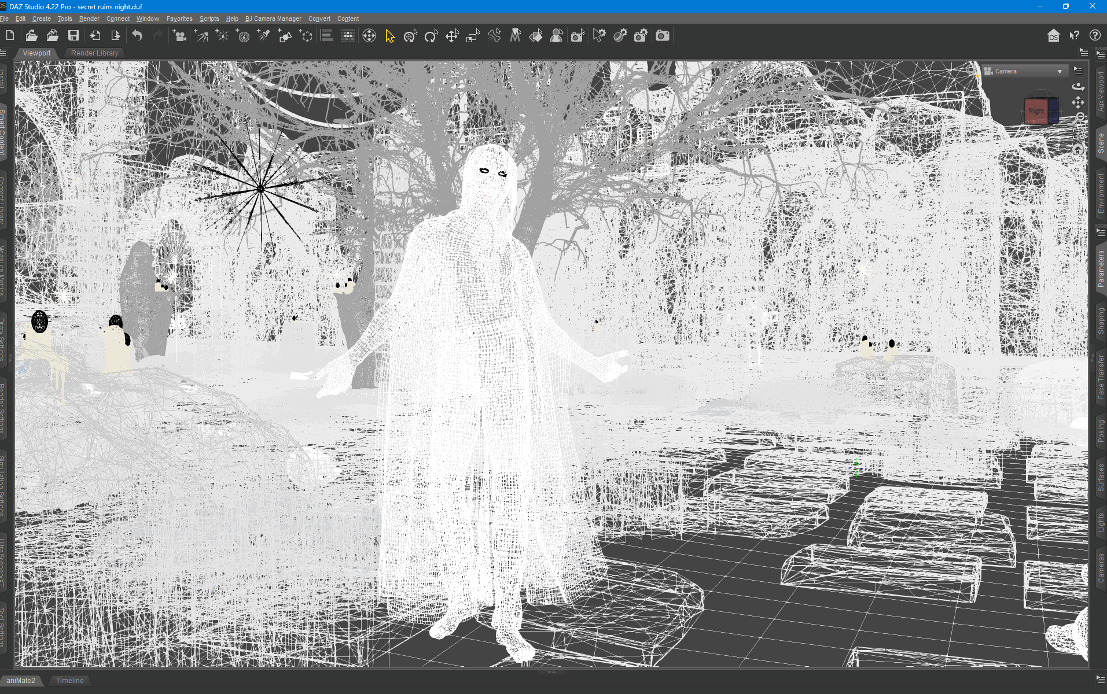
Task: Click the viewport reset arrow control
Action: click(x=1077, y=149)
